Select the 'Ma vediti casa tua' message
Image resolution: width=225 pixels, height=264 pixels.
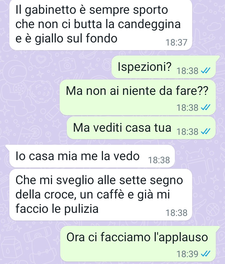point(141,128)
